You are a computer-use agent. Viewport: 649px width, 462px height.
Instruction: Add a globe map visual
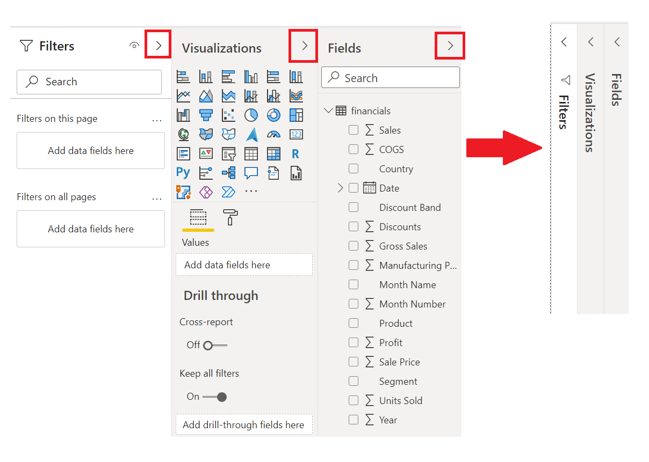pos(183,135)
